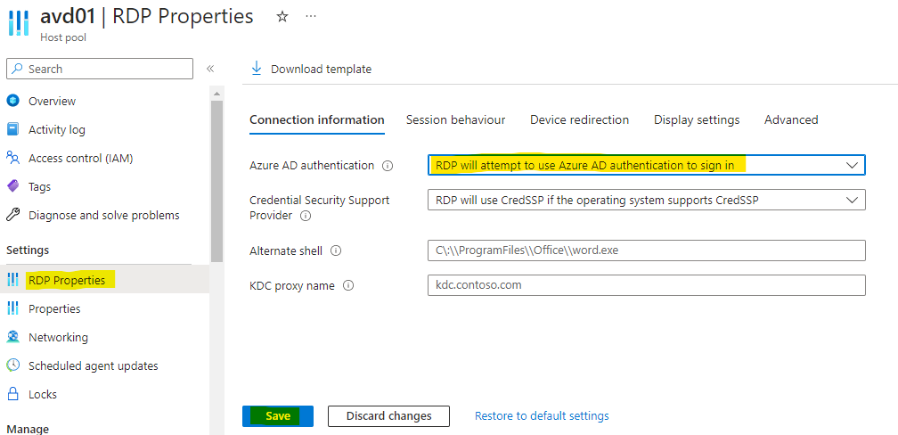Click the sidebar vertical scrollbar thumb
Viewport: 898px width, 435px height.
coord(216,181)
